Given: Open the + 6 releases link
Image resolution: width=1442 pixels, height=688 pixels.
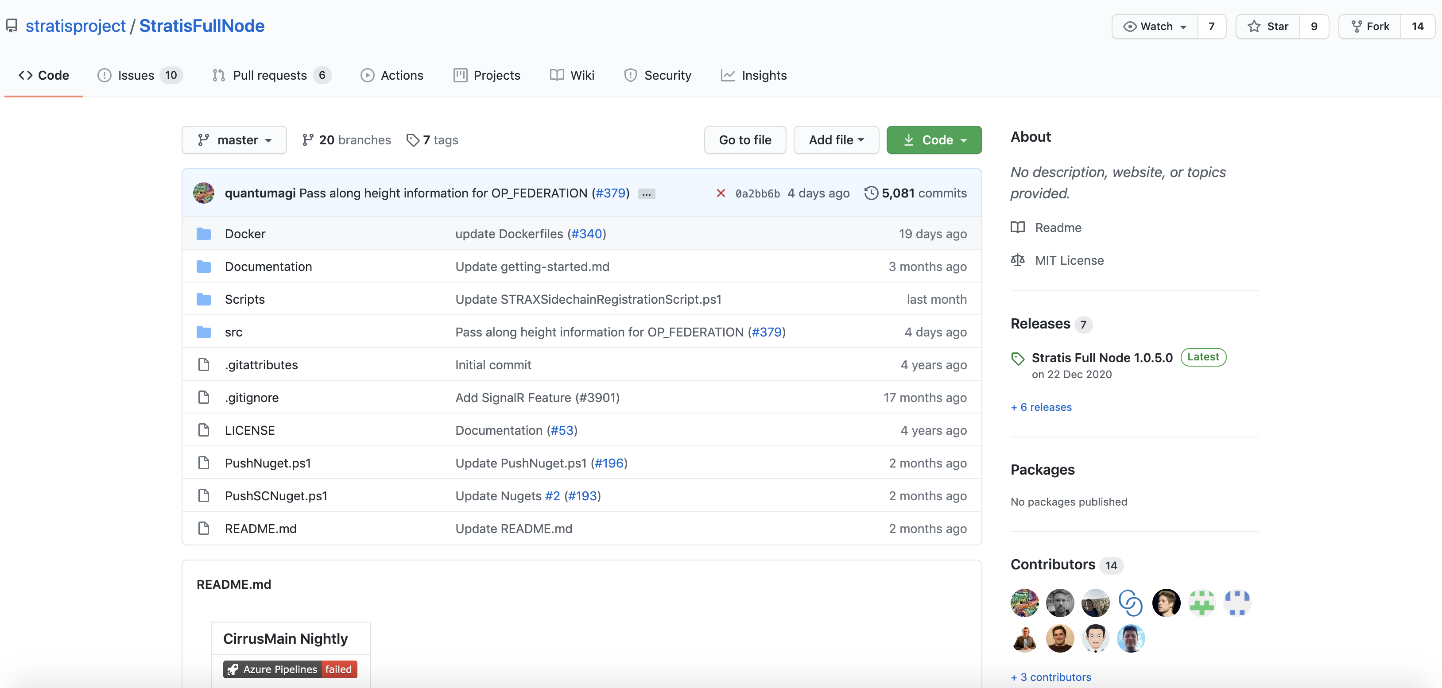Looking at the screenshot, I should (x=1041, y=407).
